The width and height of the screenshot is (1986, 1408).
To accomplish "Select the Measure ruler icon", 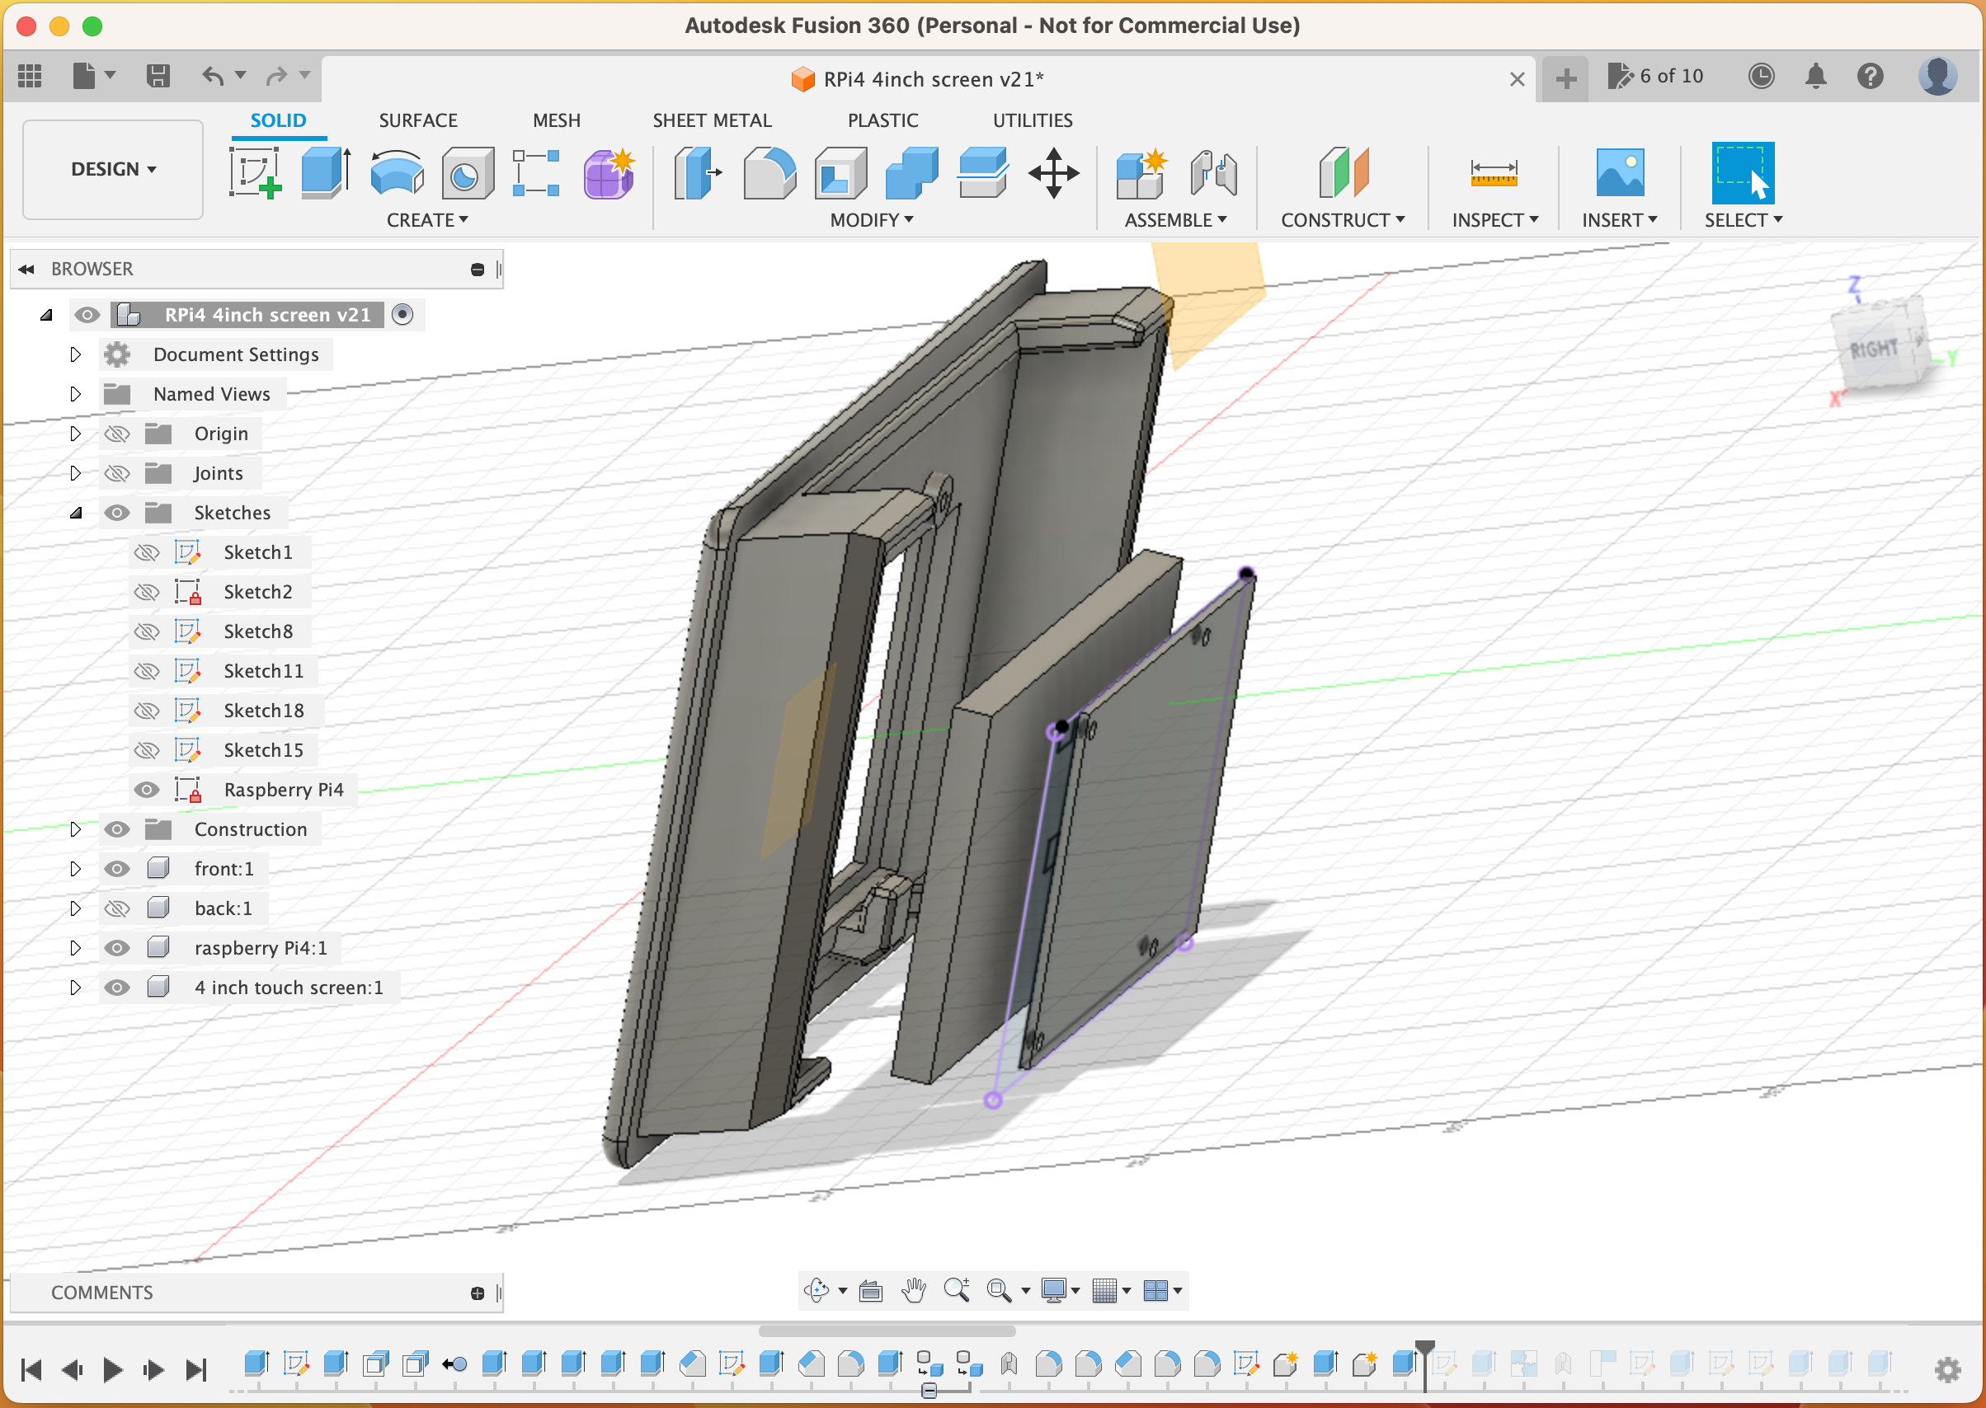I will click(x=1494, y=172).
